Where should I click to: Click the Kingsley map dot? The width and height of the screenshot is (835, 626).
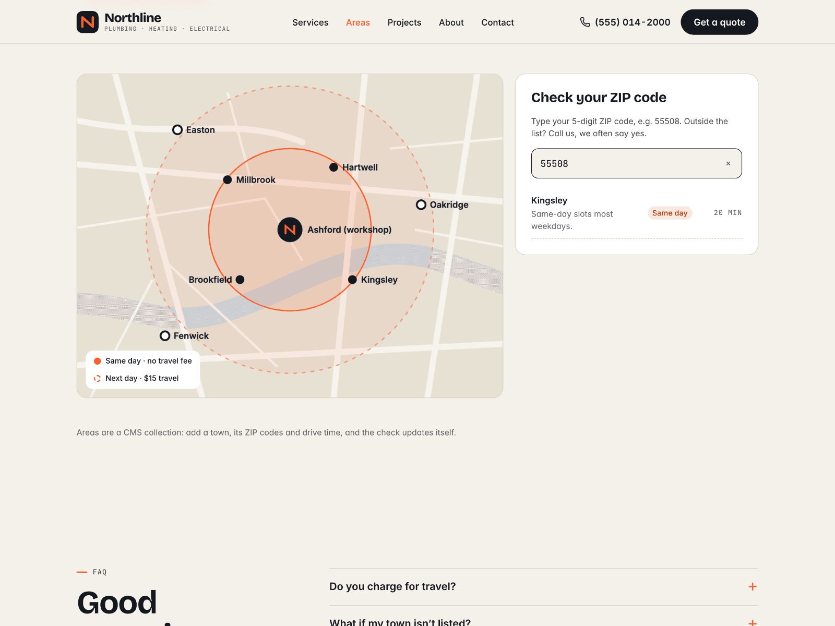coord(352,280)
